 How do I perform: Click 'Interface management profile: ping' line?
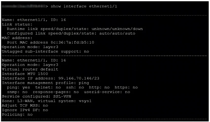coord(45,83)
